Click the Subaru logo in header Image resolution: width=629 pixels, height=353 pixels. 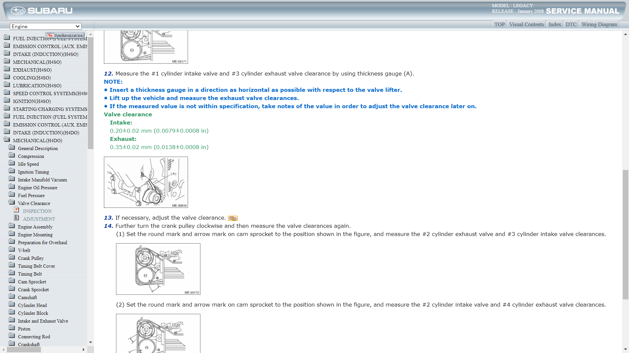(42, 11)
